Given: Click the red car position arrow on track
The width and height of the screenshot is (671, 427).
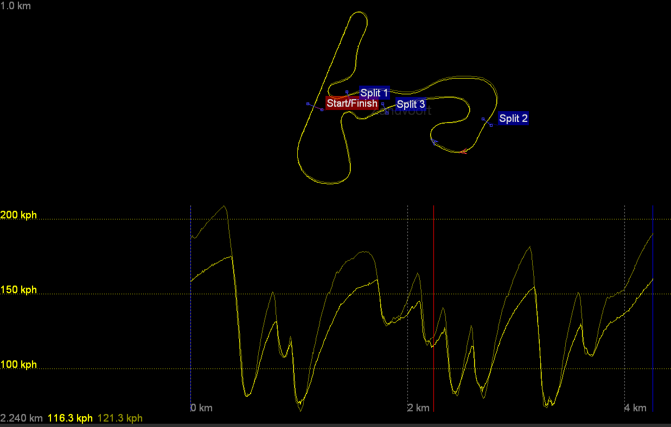Looking at the screenshot, I should 462,152.
